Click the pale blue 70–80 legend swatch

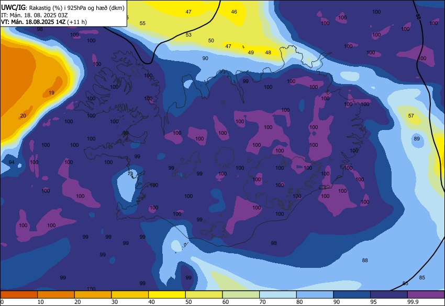278,295
